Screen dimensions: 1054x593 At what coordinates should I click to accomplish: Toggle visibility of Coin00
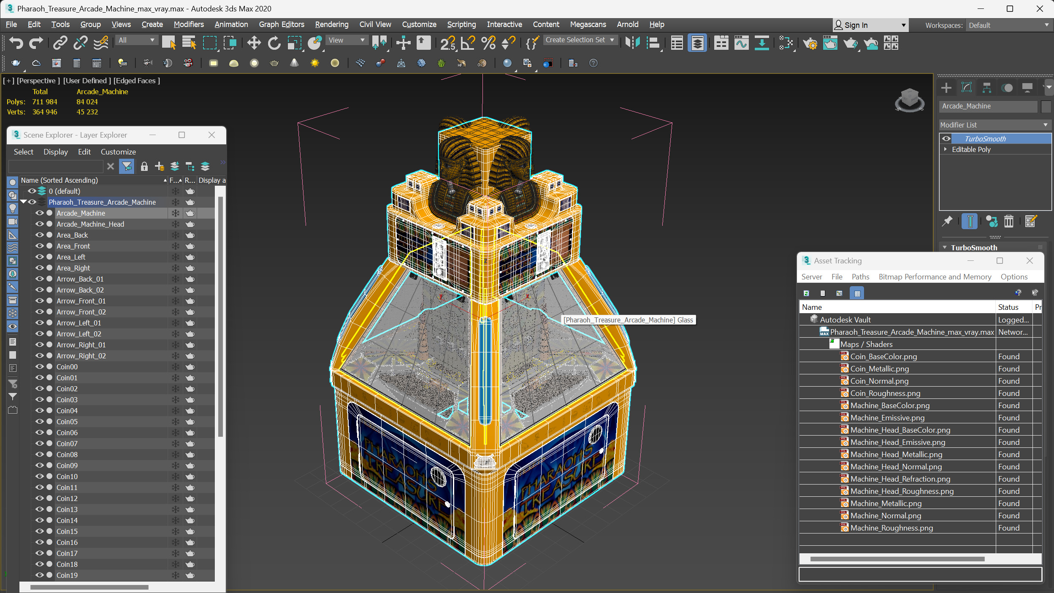tap(39, 367)
